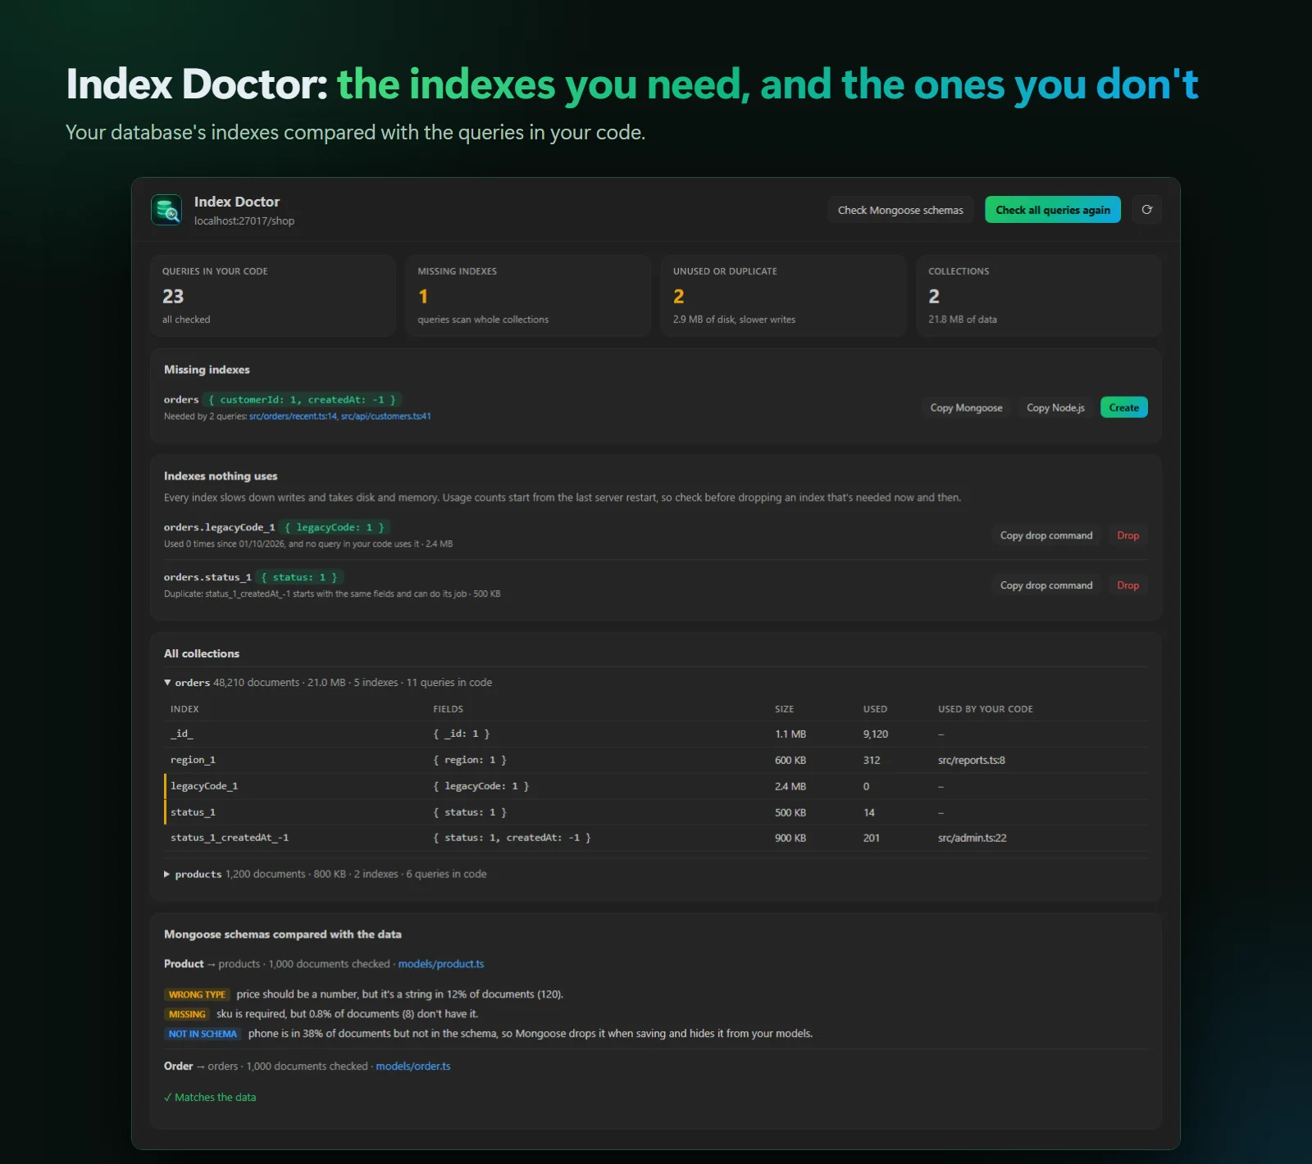Click the 2.4 MB size cell

point(790,786)
